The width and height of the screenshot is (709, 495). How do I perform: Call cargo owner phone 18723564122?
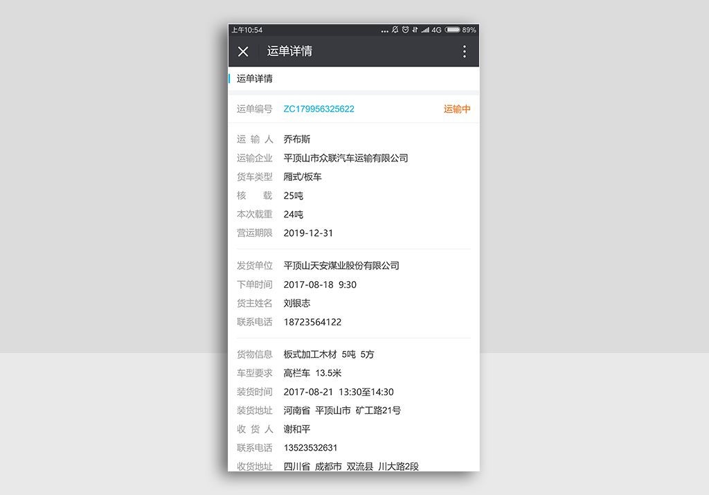pyautogui.click(x=312, y=322)
